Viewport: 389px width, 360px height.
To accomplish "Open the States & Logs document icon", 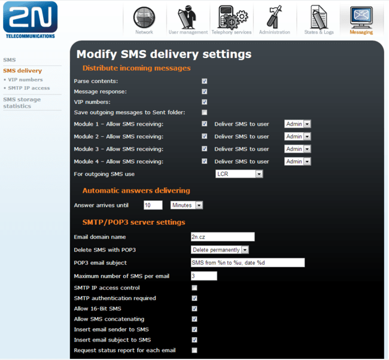I will [x=319, y=17].
